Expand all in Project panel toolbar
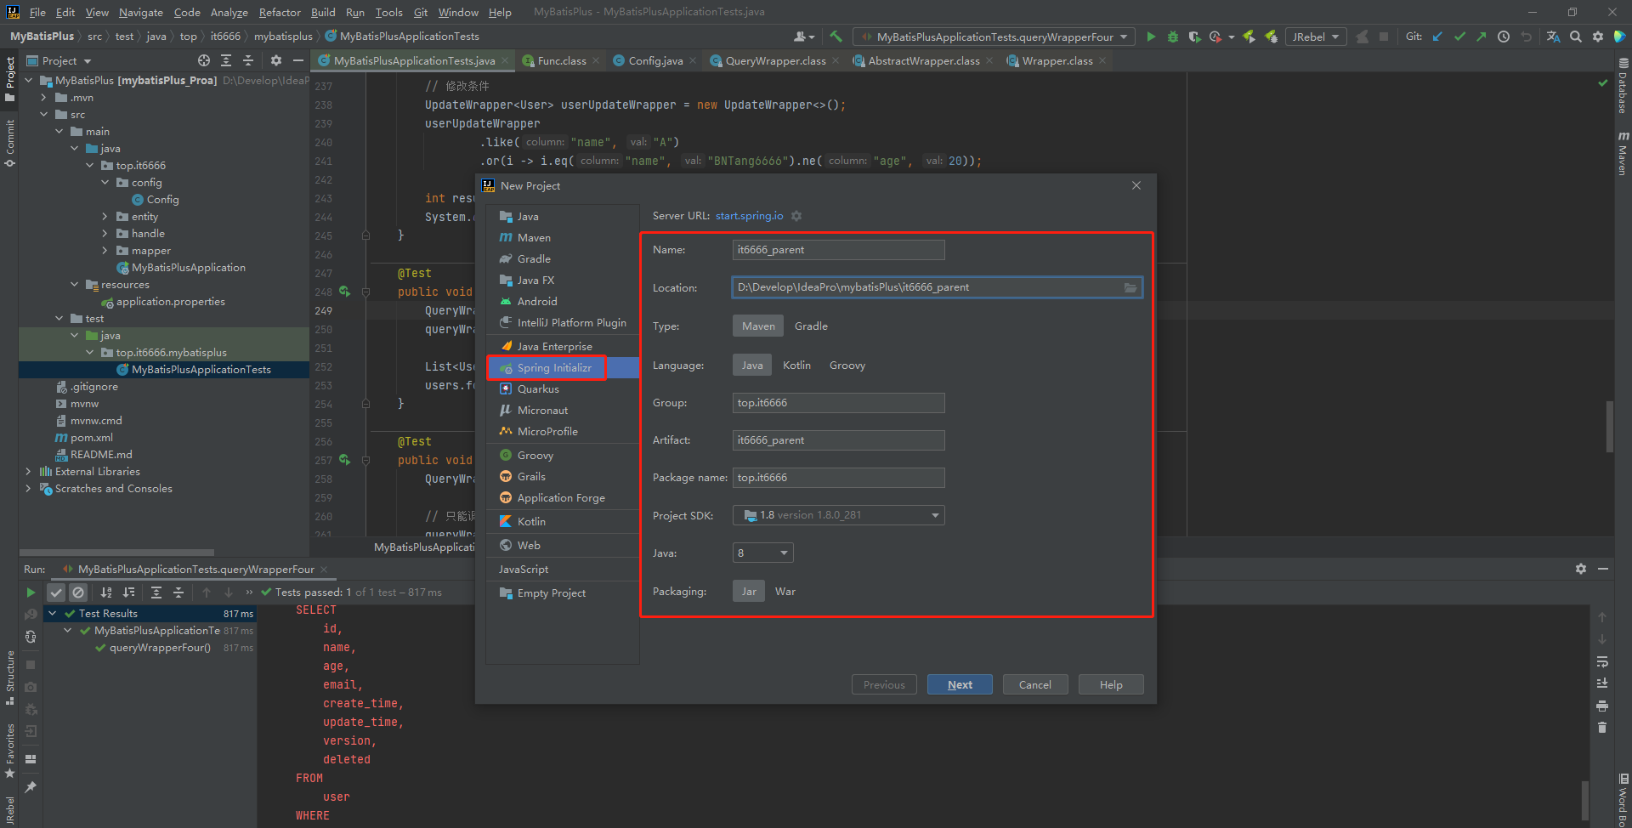The image size is (1632, 828). [226, 60]
